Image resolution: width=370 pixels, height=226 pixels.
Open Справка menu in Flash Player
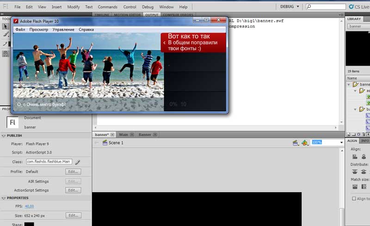(x=86, y=30)
